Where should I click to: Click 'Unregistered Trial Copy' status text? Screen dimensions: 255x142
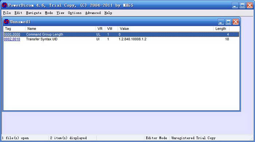pos(193,138)
